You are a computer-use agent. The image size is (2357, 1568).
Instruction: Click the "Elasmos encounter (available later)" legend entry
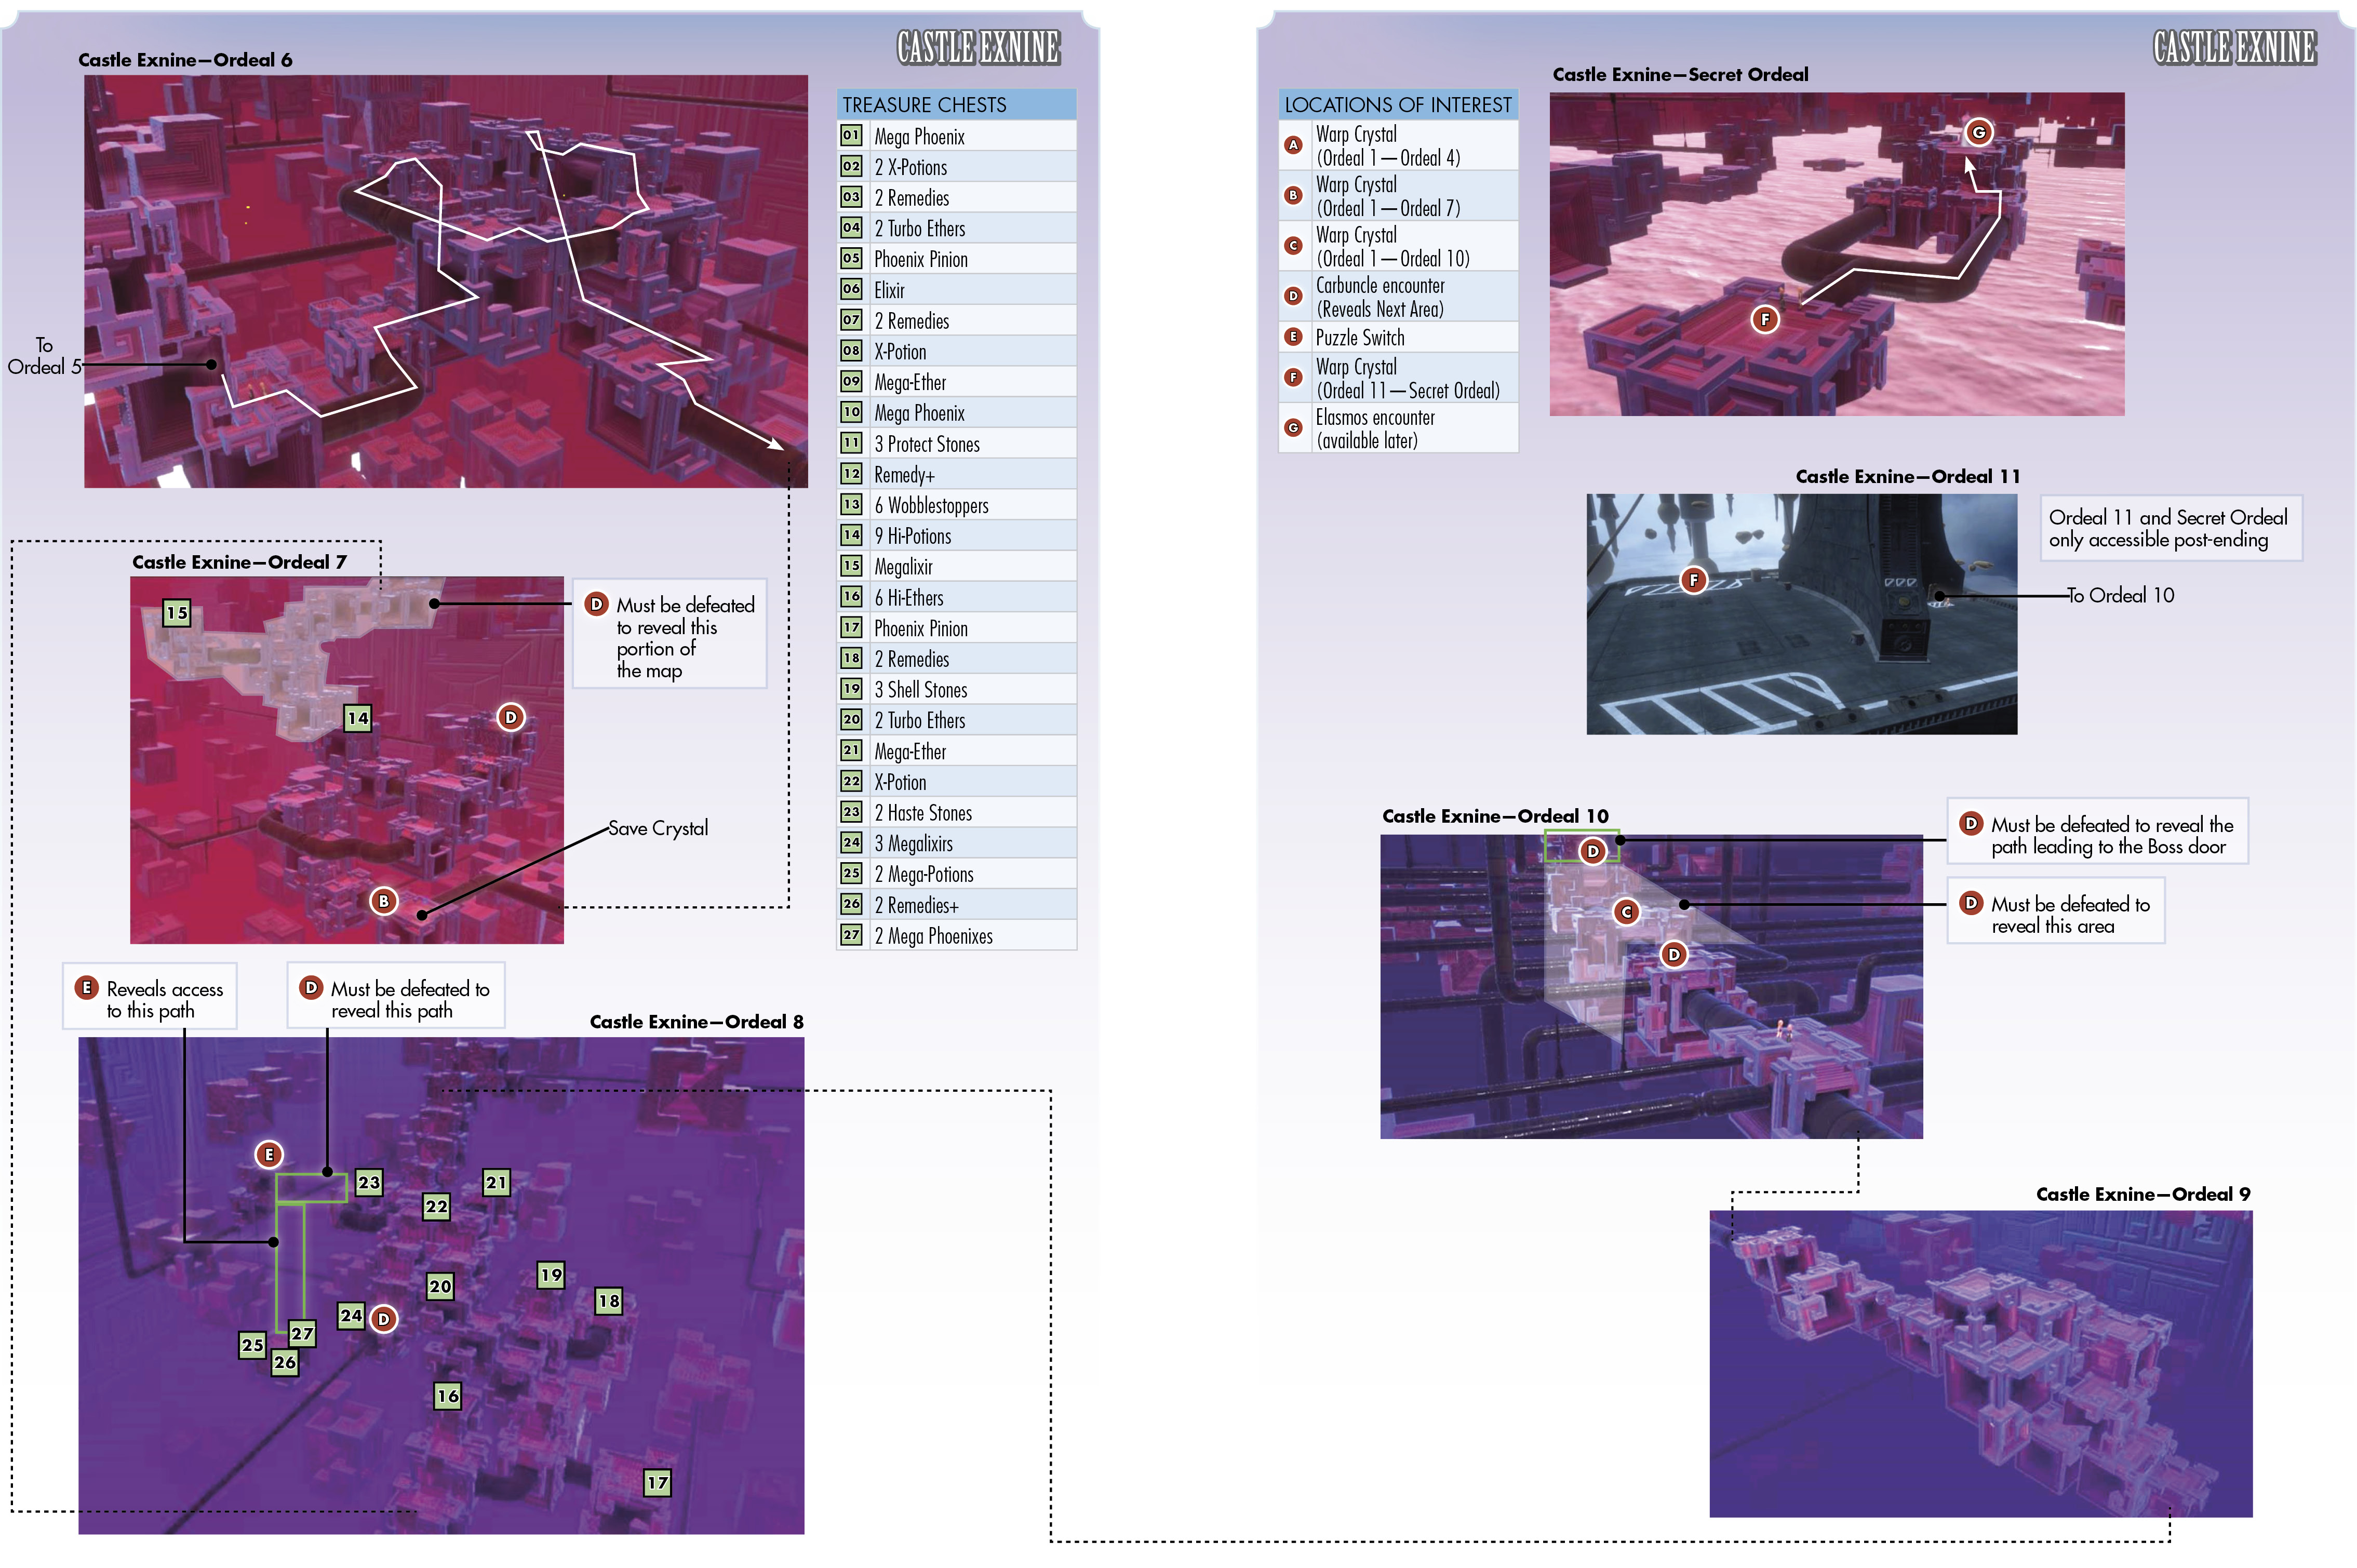point(1398,428)
